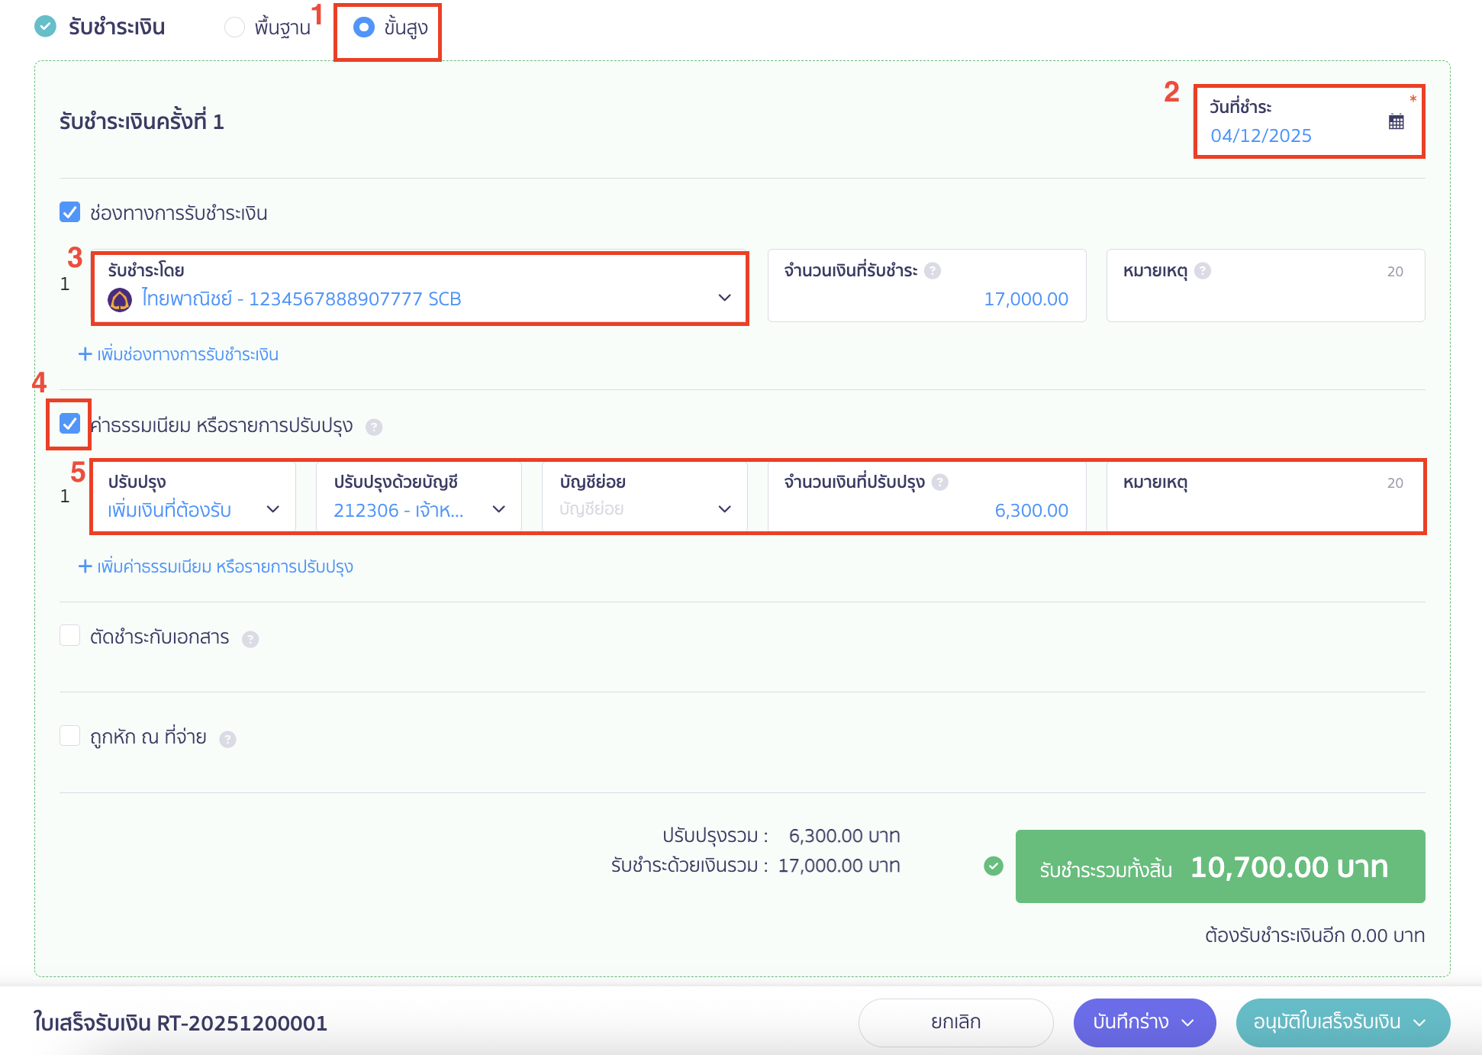The width and height of the screenshot is (1482, 1055).
Task: Click the help icon next to จำนวนเงินที่รับชำระ
Action: click(x=931, y=270)
